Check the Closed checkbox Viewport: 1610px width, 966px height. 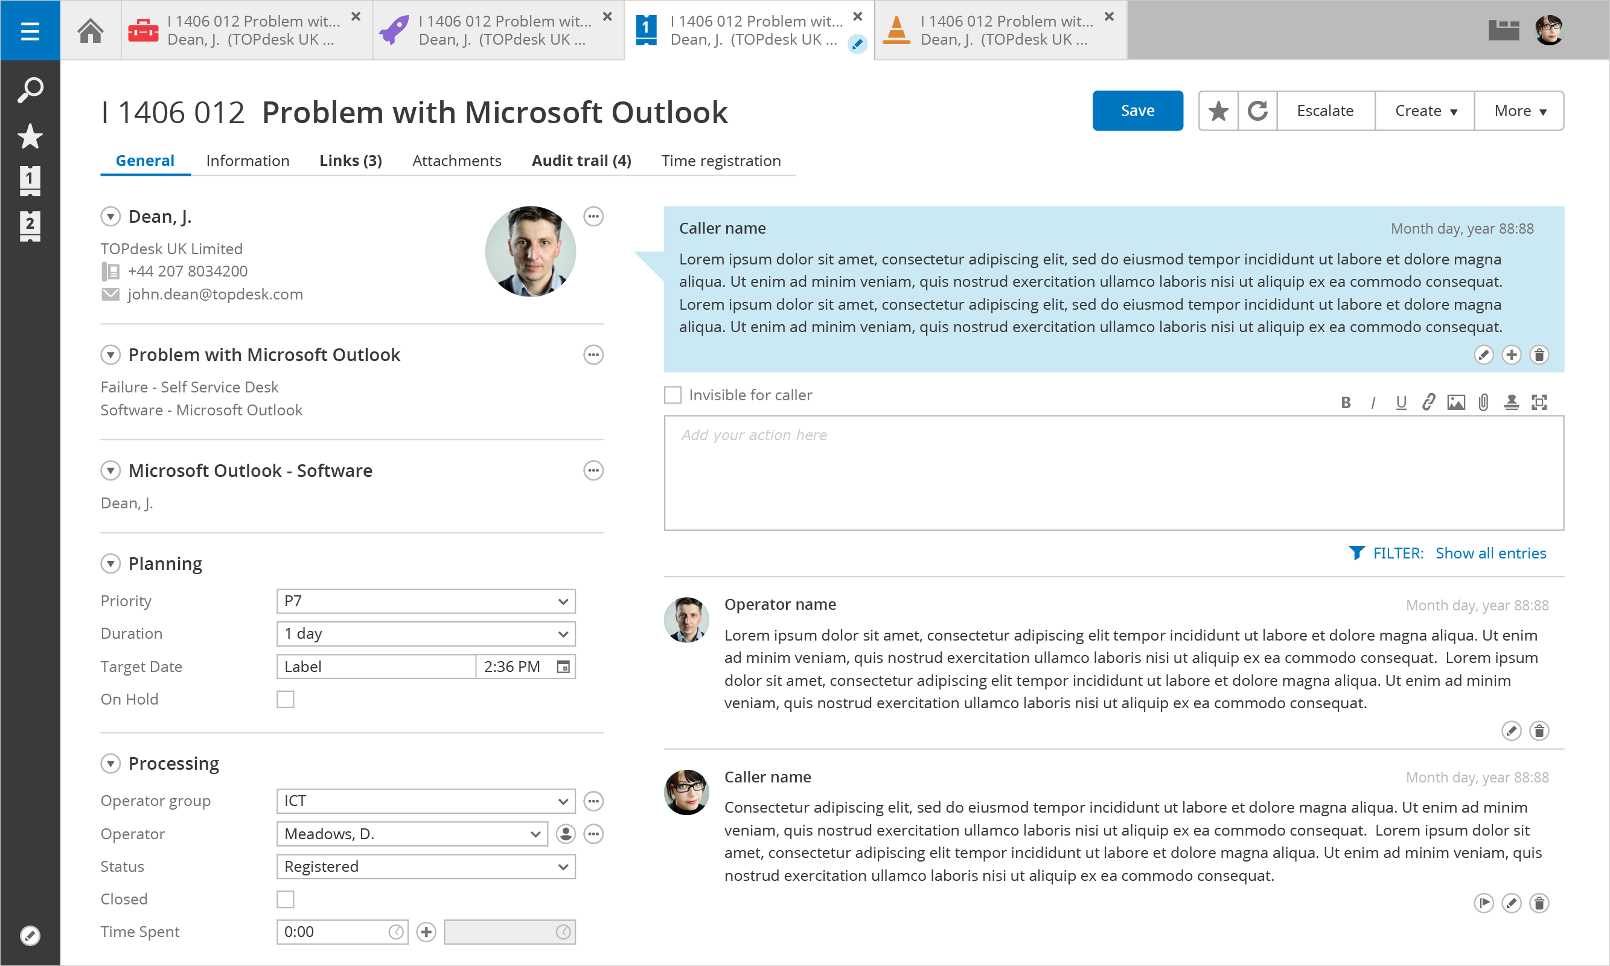click(x=285, y=899)
